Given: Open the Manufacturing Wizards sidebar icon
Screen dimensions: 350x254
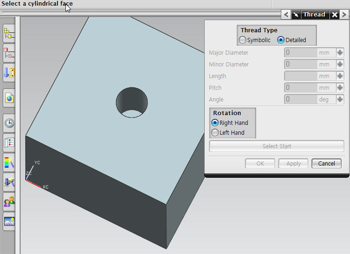Looking at the screenshot, I should click(9, 182).
